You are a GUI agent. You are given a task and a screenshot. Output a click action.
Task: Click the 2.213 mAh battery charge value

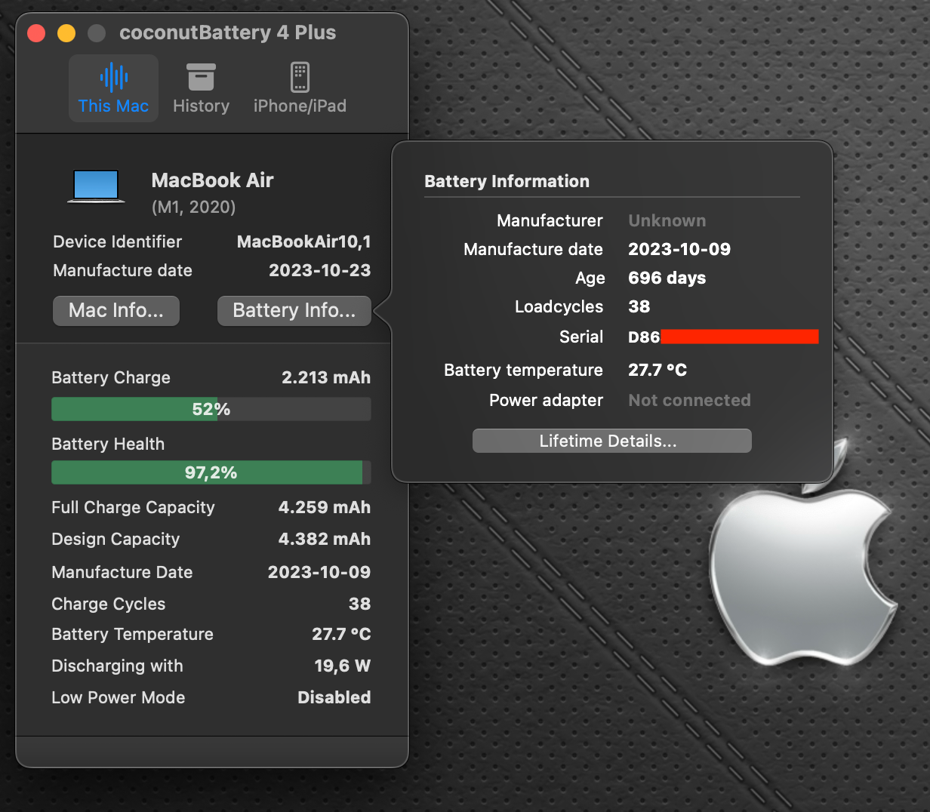[x=326, y=377]
